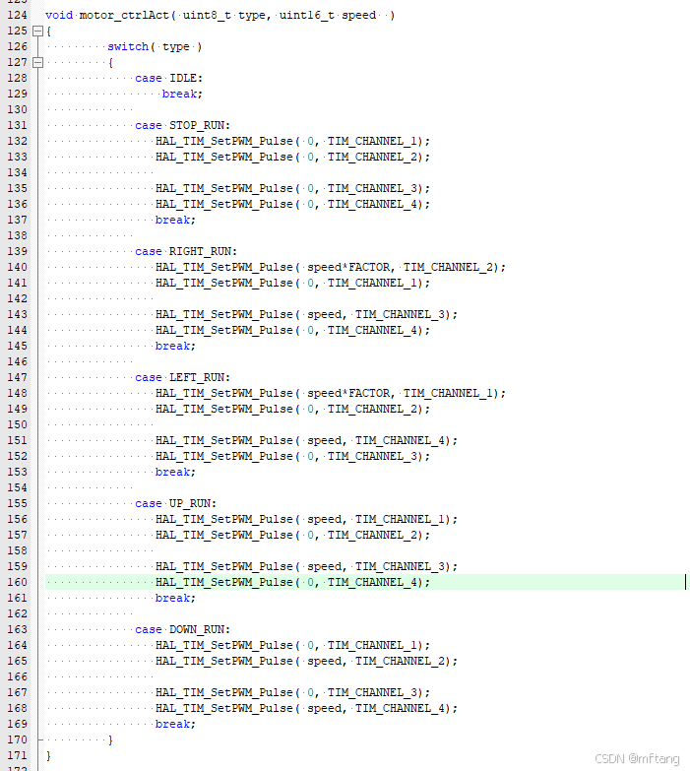
Task: Click the case STOP_RUN label
Action: click(x=183, y=125)
